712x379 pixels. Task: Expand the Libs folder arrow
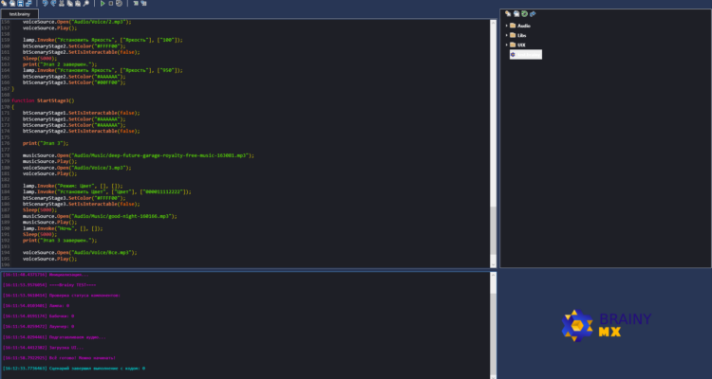coord(507,35)
